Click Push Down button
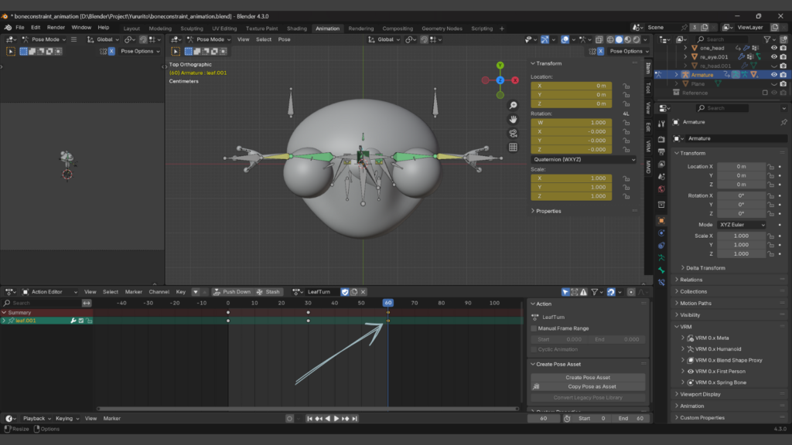Image resolution: width=792 pixels, height=445 pixels. coord(232,291)
